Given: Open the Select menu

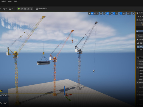Looking at the screenshot, I should point(4,1).
